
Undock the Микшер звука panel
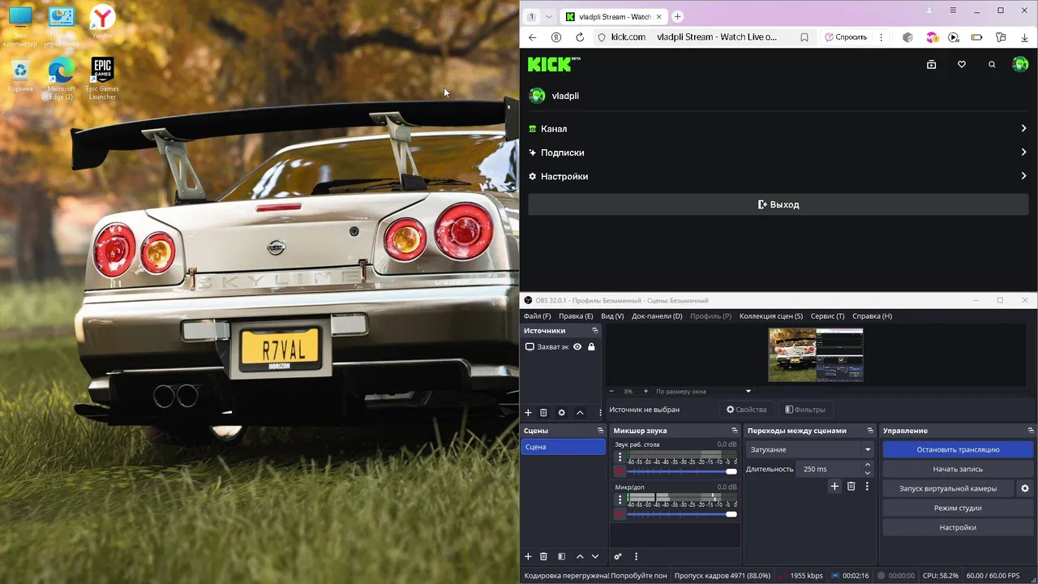735,431
